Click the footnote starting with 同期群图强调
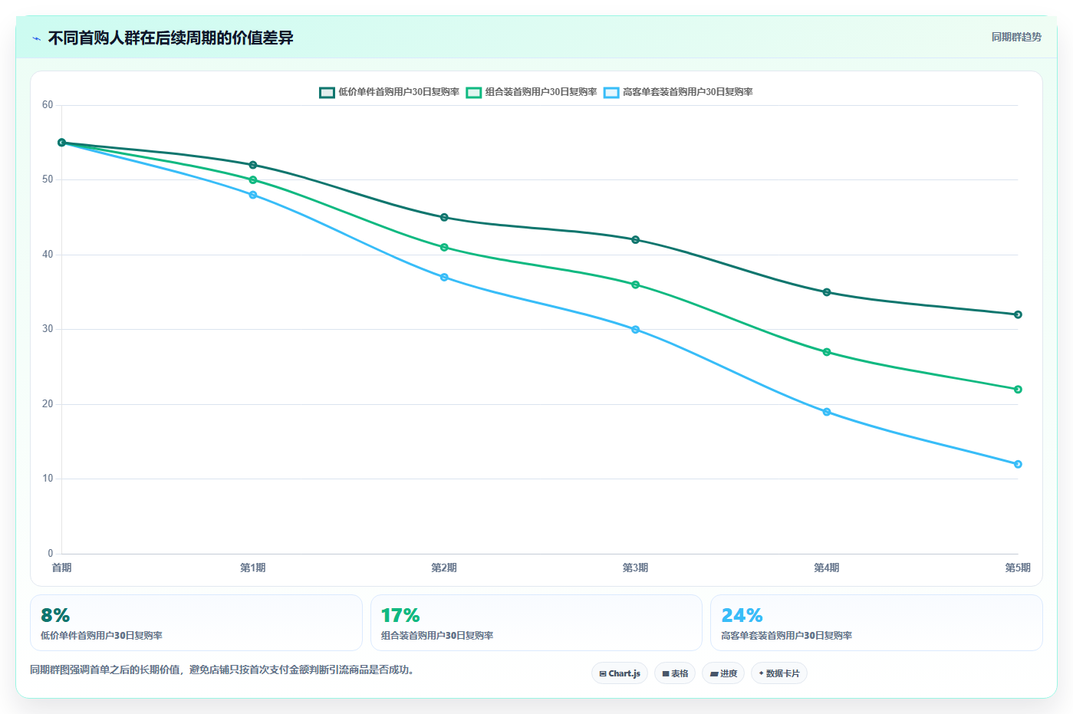The image size is (1073, 714). pyautogui.click(x=225, y=670)
